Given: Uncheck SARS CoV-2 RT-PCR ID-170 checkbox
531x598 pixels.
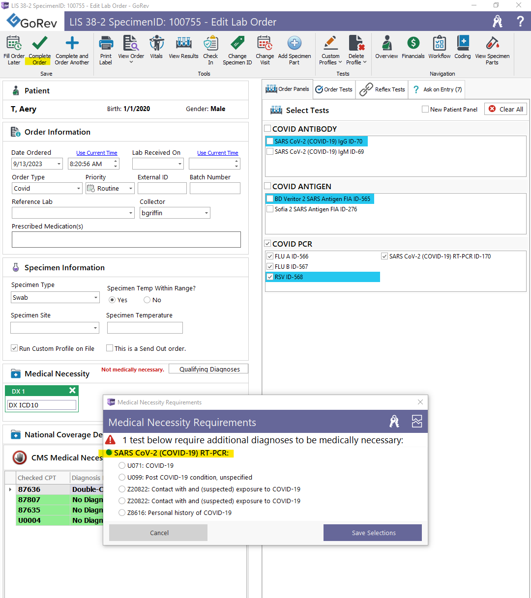Looking at the screenshot, I should pos(384,256).
